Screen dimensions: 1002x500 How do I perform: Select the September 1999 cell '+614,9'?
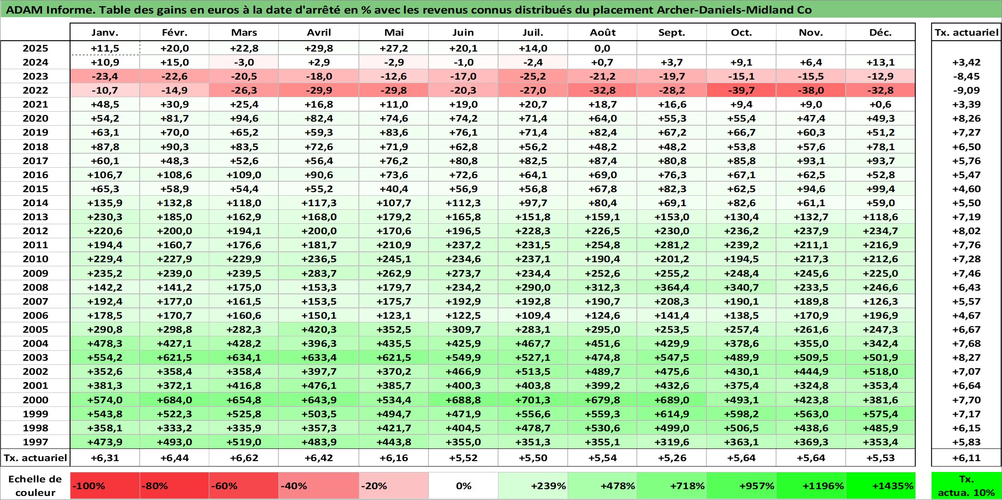(x=672, y=414)
